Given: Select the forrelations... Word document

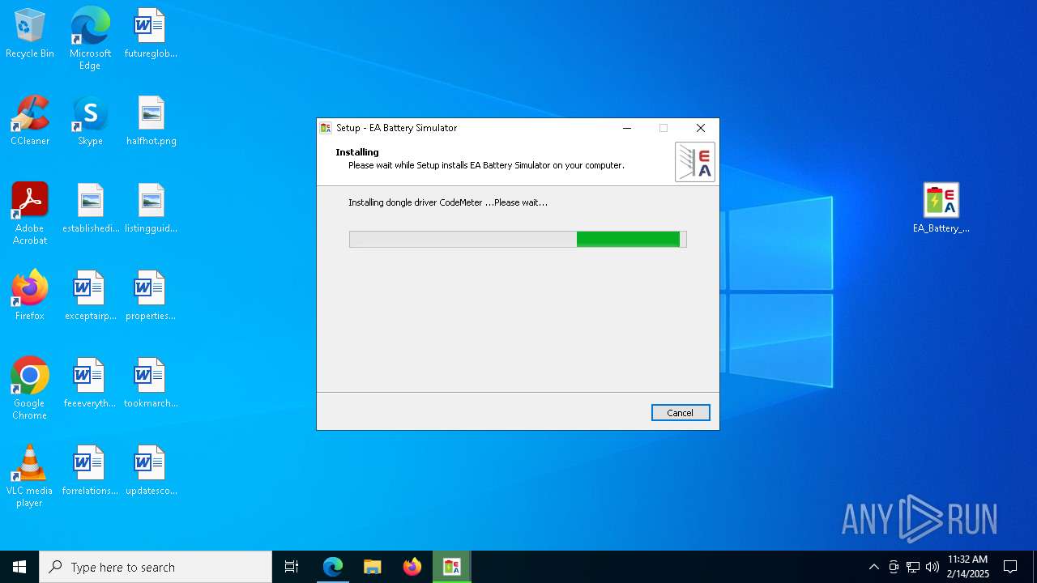Looking at the screenshot, I should click(90, 471).
